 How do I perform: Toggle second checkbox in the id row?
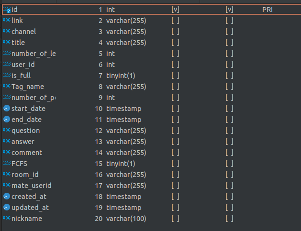(x=229, y=10)
